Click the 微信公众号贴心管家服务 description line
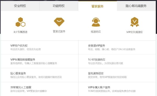Image resolution: width=157 pixels, height=96 pixels. 36,77
